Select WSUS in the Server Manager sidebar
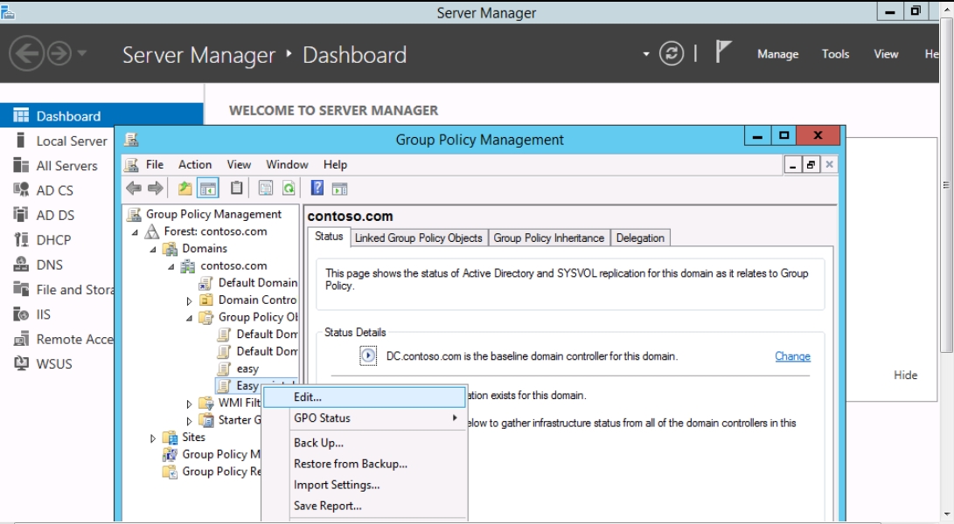 (54, 364)
